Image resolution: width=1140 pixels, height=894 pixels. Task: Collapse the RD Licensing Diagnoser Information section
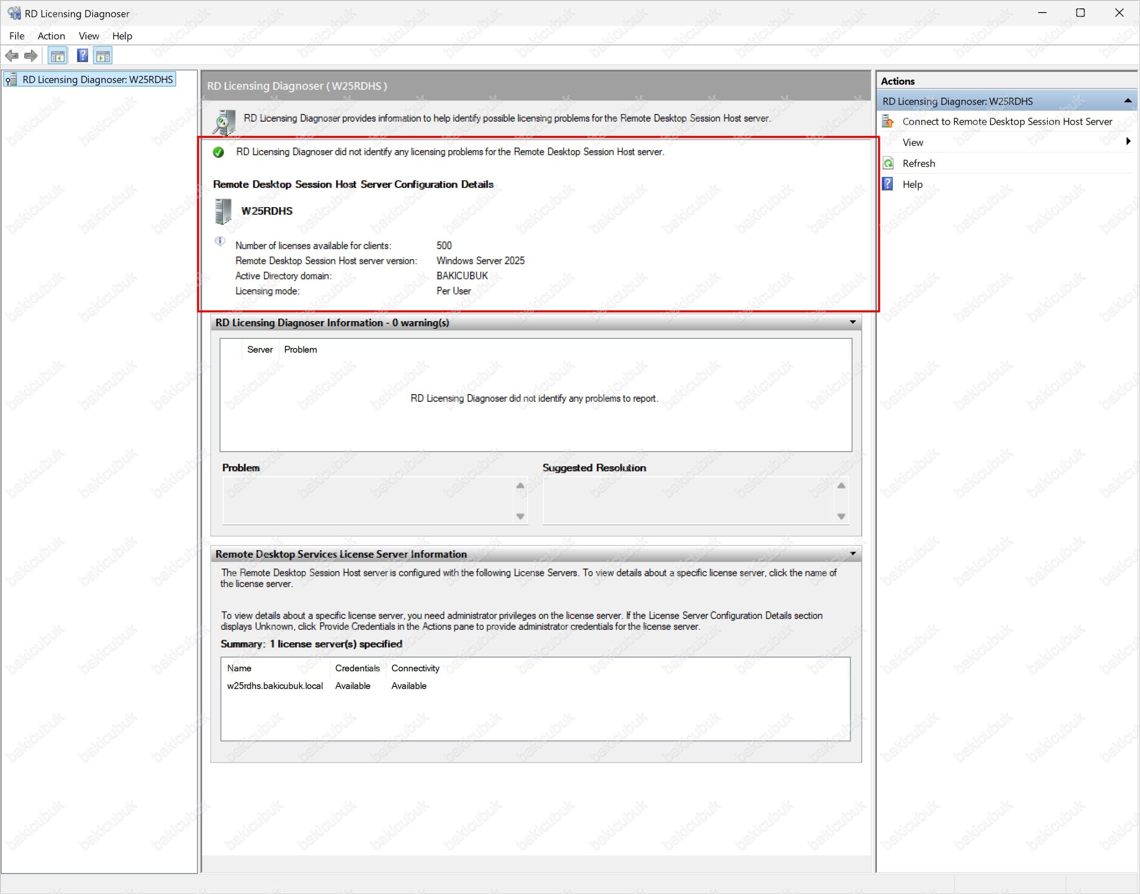click(852, 322)
